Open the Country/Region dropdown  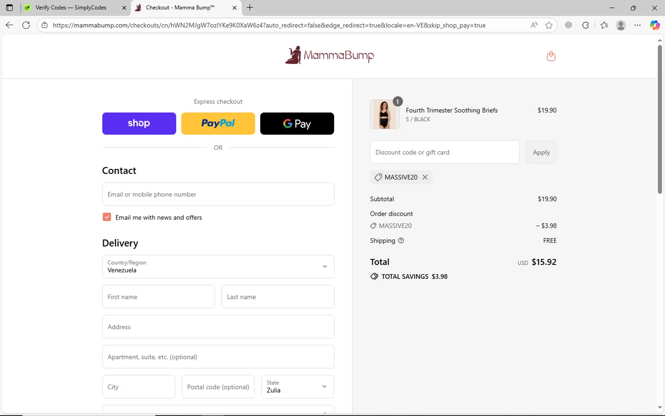point(218,267)
